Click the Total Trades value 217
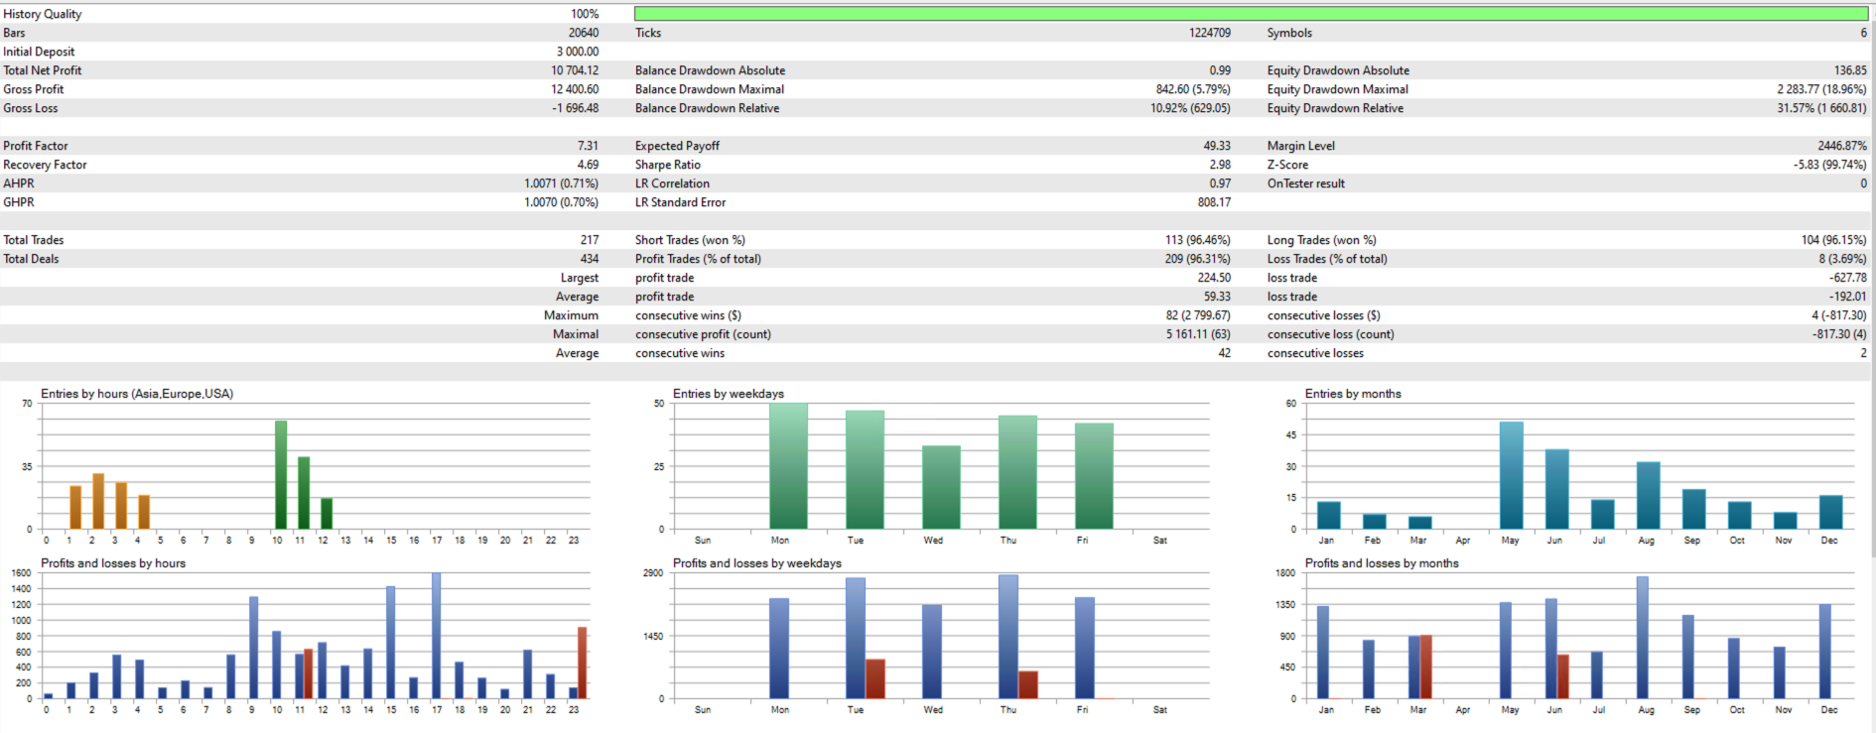Screen dimensions: 1876x733 590,240
